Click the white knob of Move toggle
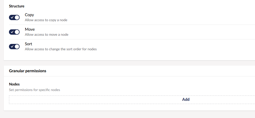Image resolution: width=255 pixels, height=118 pixels. click(17, 32)
